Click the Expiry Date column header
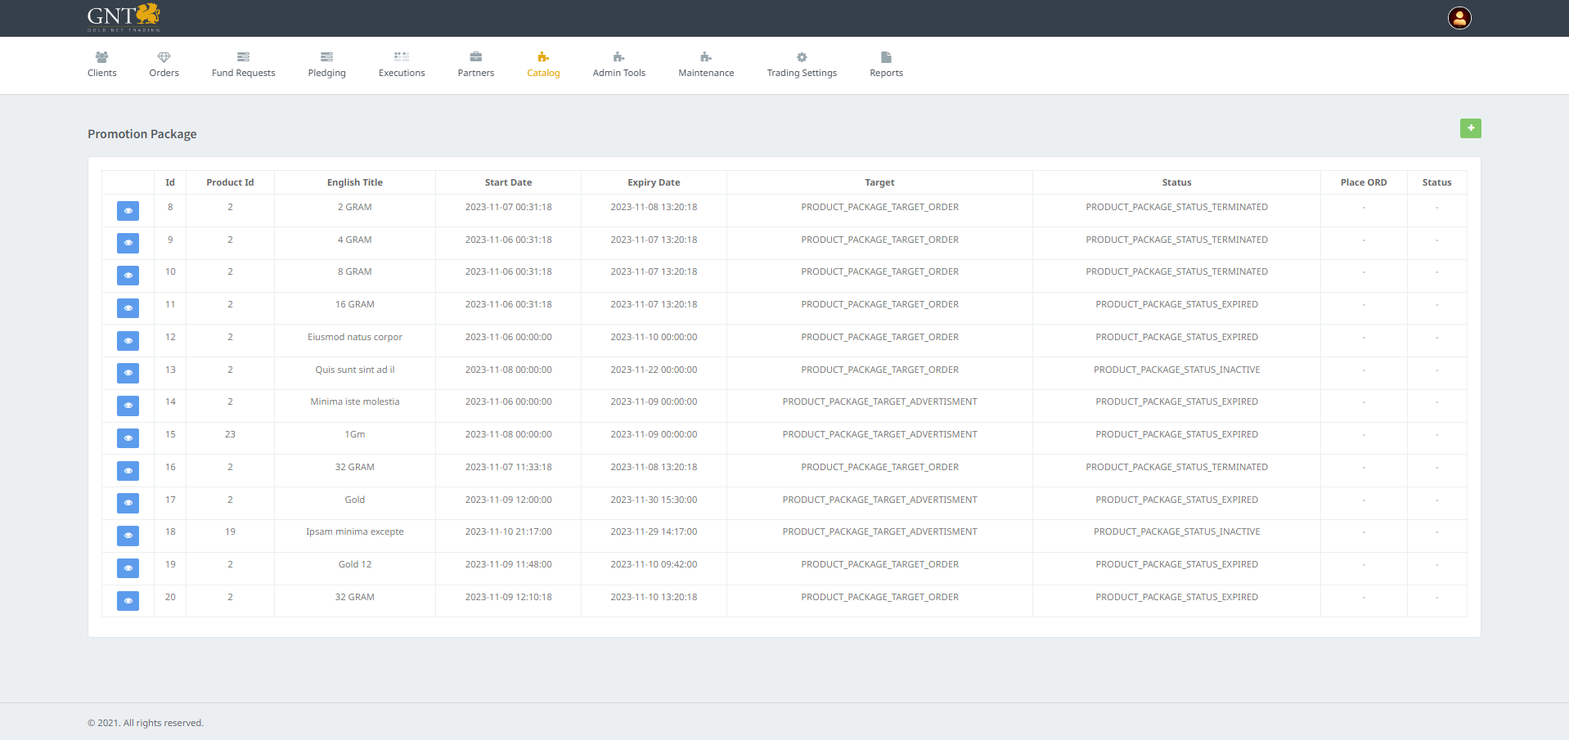Viewport: 1569px width, 740px height. coord(654,182)
